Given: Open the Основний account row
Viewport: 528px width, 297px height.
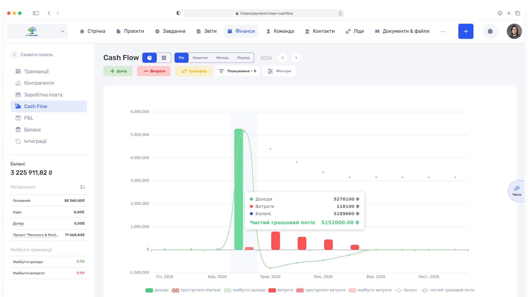Looking at the screenshot, I should click(x=49, y=201).
